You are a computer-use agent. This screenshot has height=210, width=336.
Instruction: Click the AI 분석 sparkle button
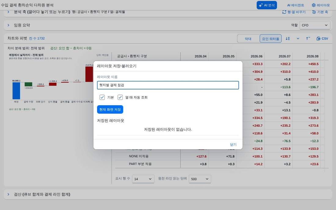[x=267, y=5]
